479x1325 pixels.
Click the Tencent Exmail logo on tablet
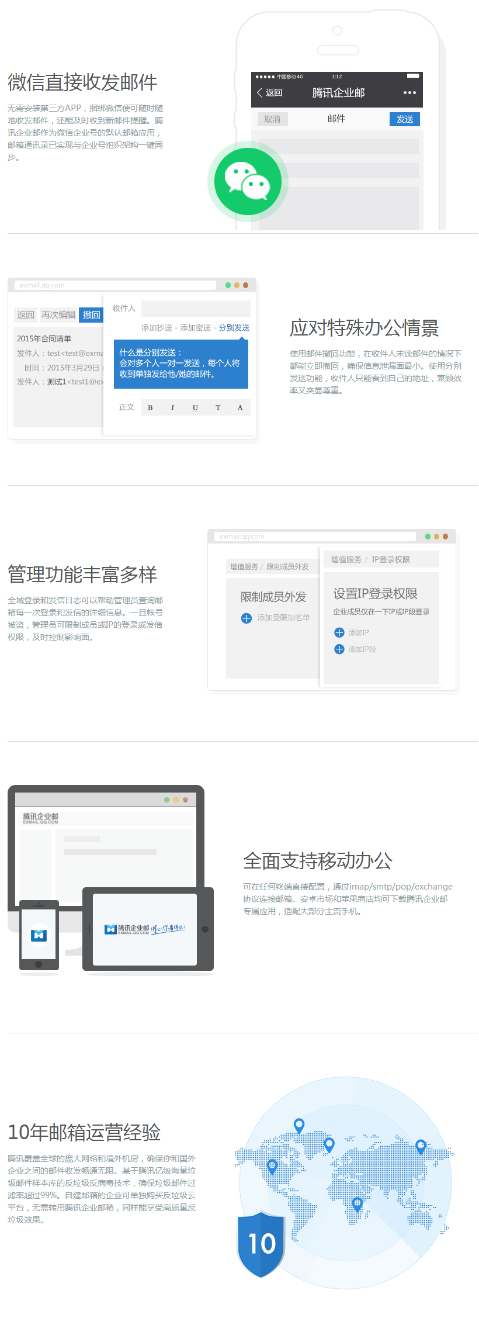(x=127, y=929)
